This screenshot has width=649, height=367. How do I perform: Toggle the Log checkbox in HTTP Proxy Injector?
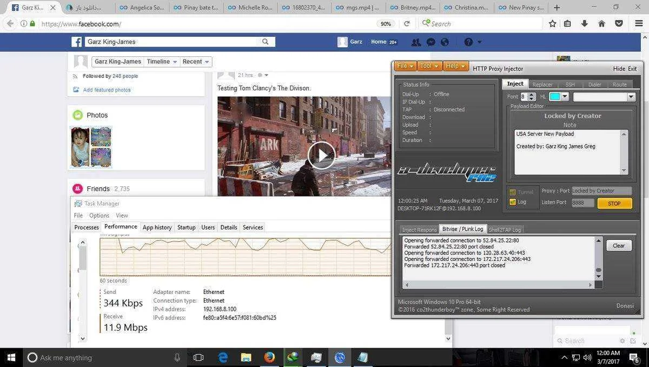pyautogui.click(x=513, y=202)
